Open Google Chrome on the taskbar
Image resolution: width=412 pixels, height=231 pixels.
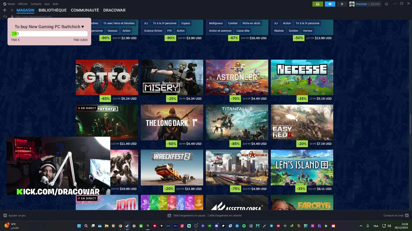120,226
